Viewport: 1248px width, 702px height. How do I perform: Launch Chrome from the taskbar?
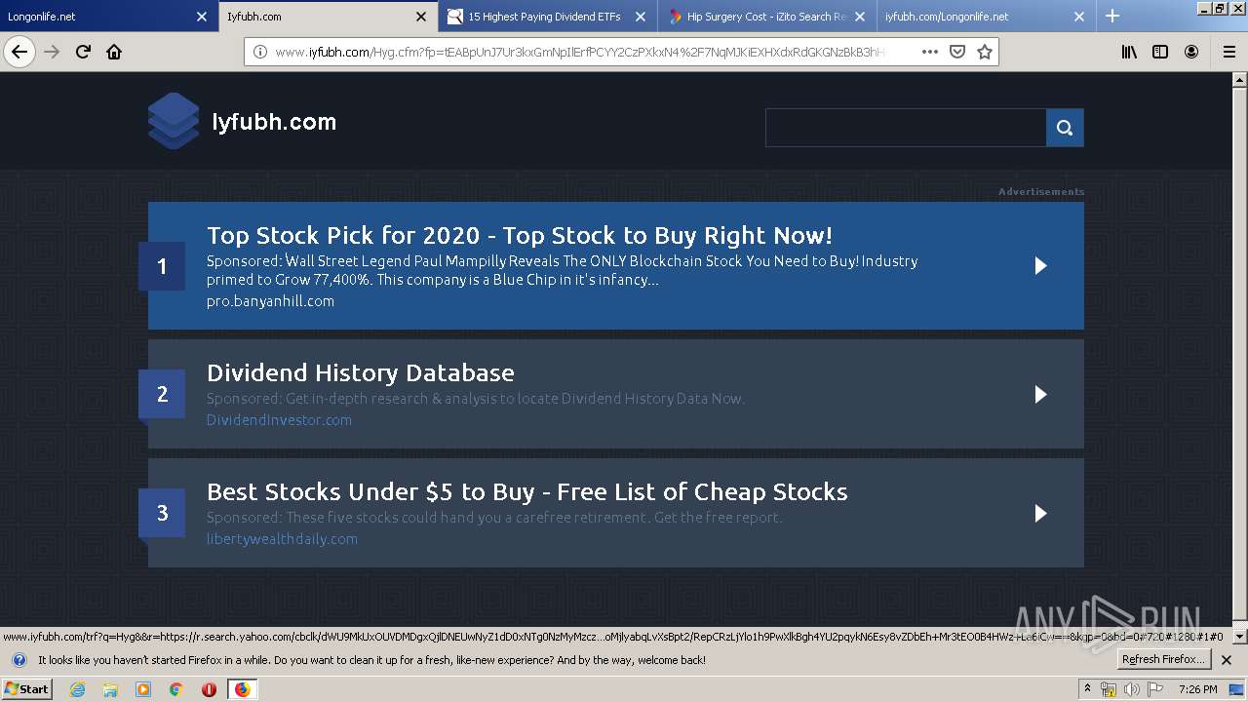(x=175, y=689)
